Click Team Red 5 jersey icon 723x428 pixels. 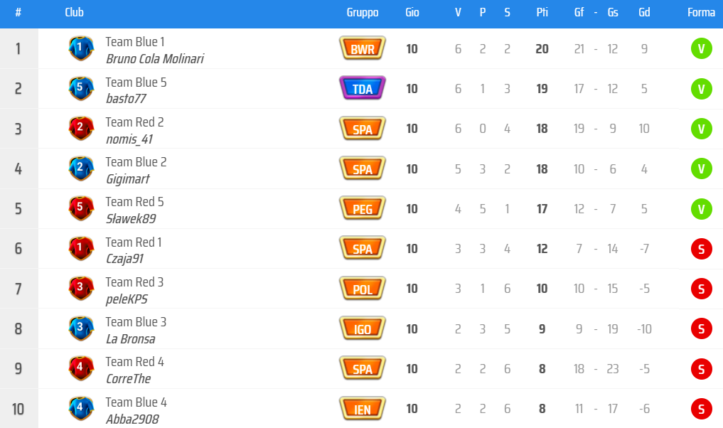(x=80, y=209)
